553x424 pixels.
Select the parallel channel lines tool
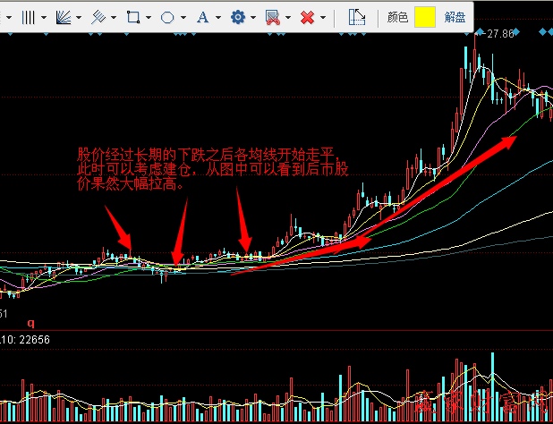pyautogui.click(x=98, y=17)
